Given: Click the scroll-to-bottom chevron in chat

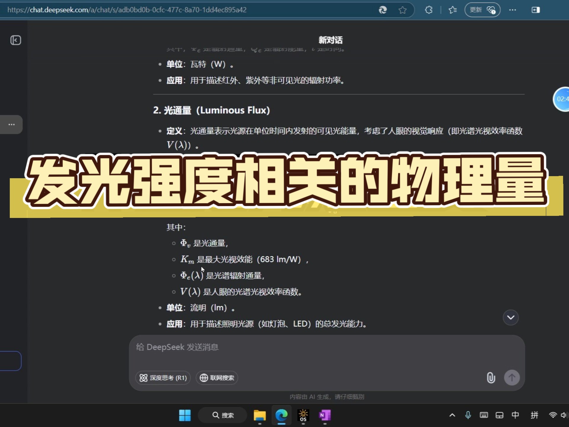Looking at the screenshot, I should pyautogui.click(x=511, y=317).
